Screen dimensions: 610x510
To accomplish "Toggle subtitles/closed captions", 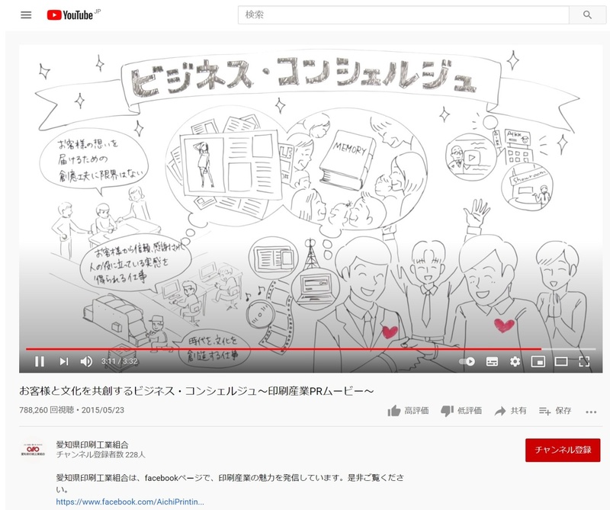I will 492,361.
